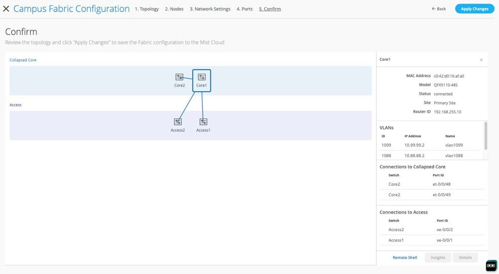
Task: Close the Campus Fabric Configuration wizard
Action: click(6, 9)
